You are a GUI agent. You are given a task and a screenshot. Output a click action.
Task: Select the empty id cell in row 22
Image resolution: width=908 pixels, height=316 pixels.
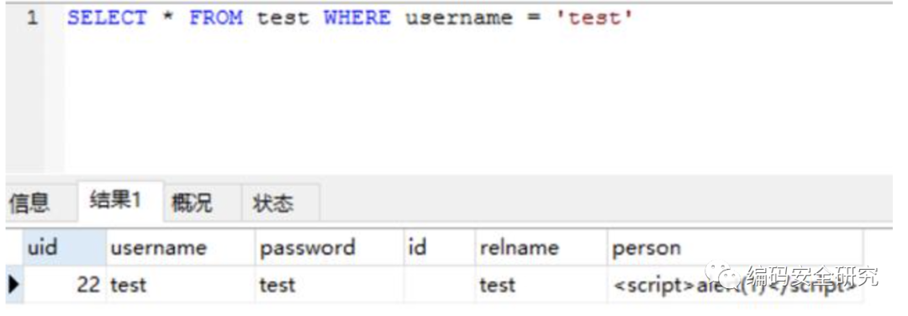pos(439,285)
